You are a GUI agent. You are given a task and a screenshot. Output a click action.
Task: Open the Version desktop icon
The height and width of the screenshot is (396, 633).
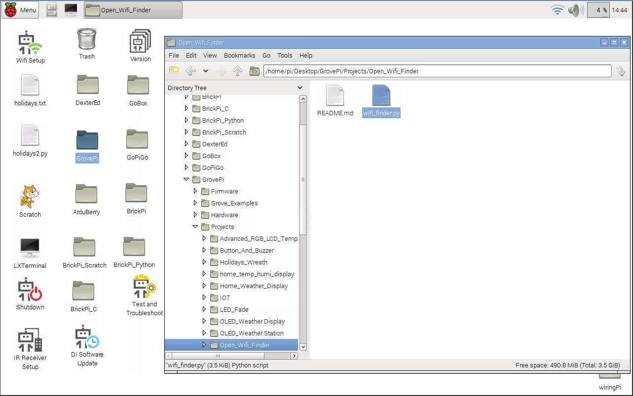click(140, 45)
